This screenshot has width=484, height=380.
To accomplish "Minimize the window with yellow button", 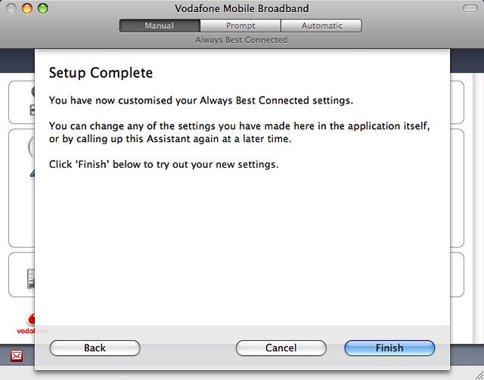I will coord(27,8).
